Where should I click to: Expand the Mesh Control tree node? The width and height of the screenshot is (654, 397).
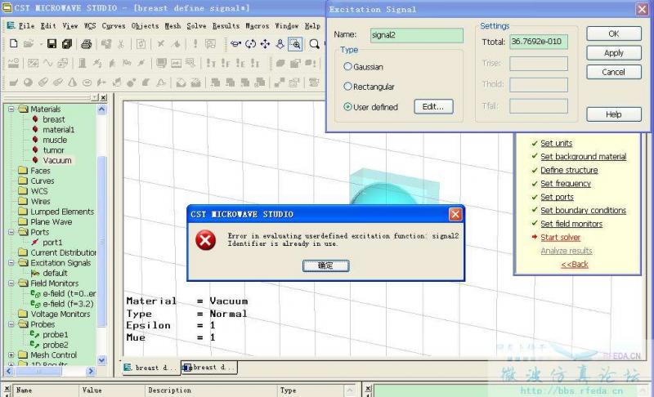click(x=11, y=355)
